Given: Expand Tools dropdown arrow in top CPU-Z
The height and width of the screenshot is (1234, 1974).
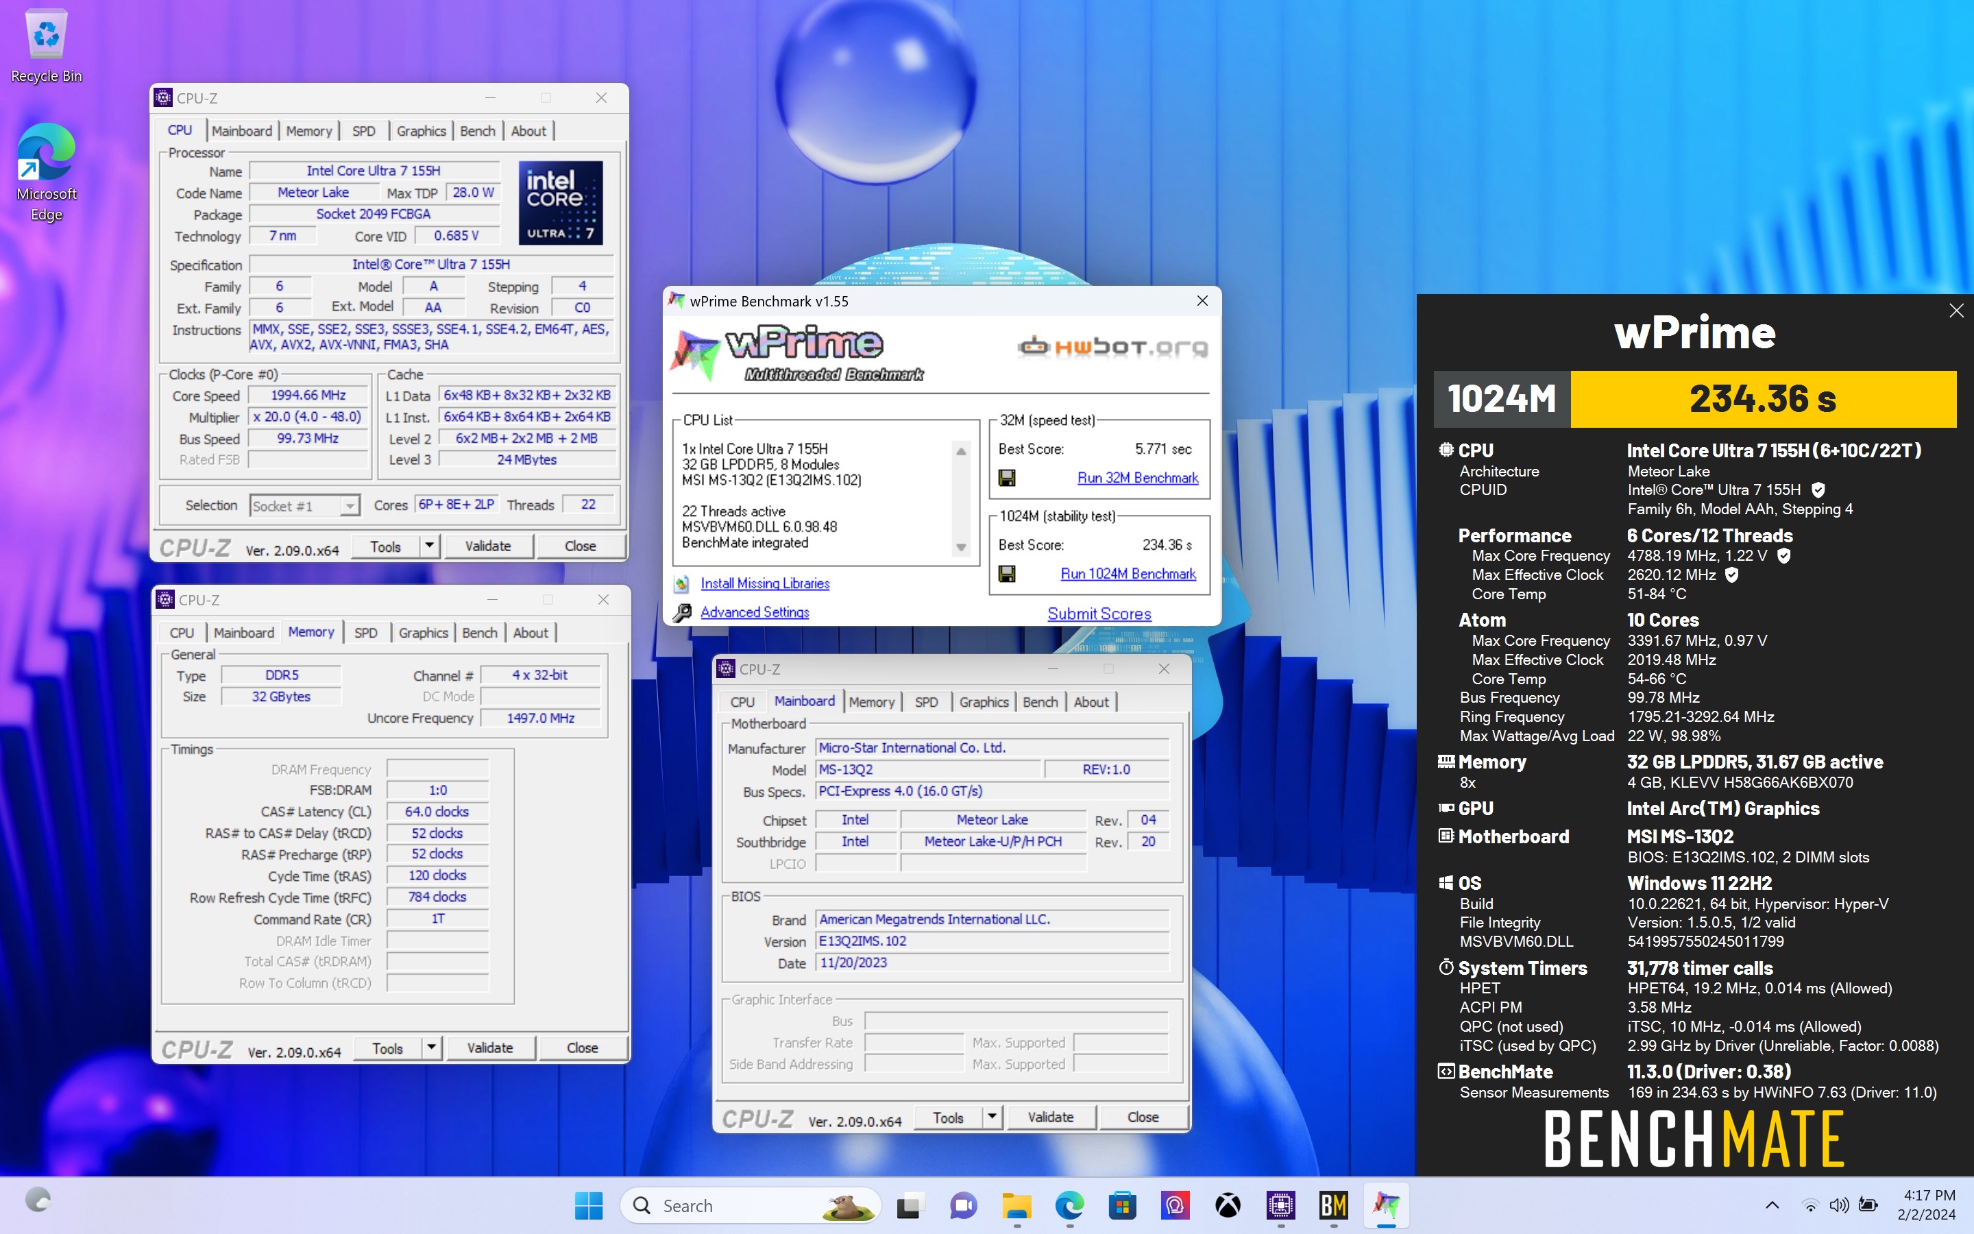Looking at the screenshot, I should pyautogui.click(x=429, y=546).
